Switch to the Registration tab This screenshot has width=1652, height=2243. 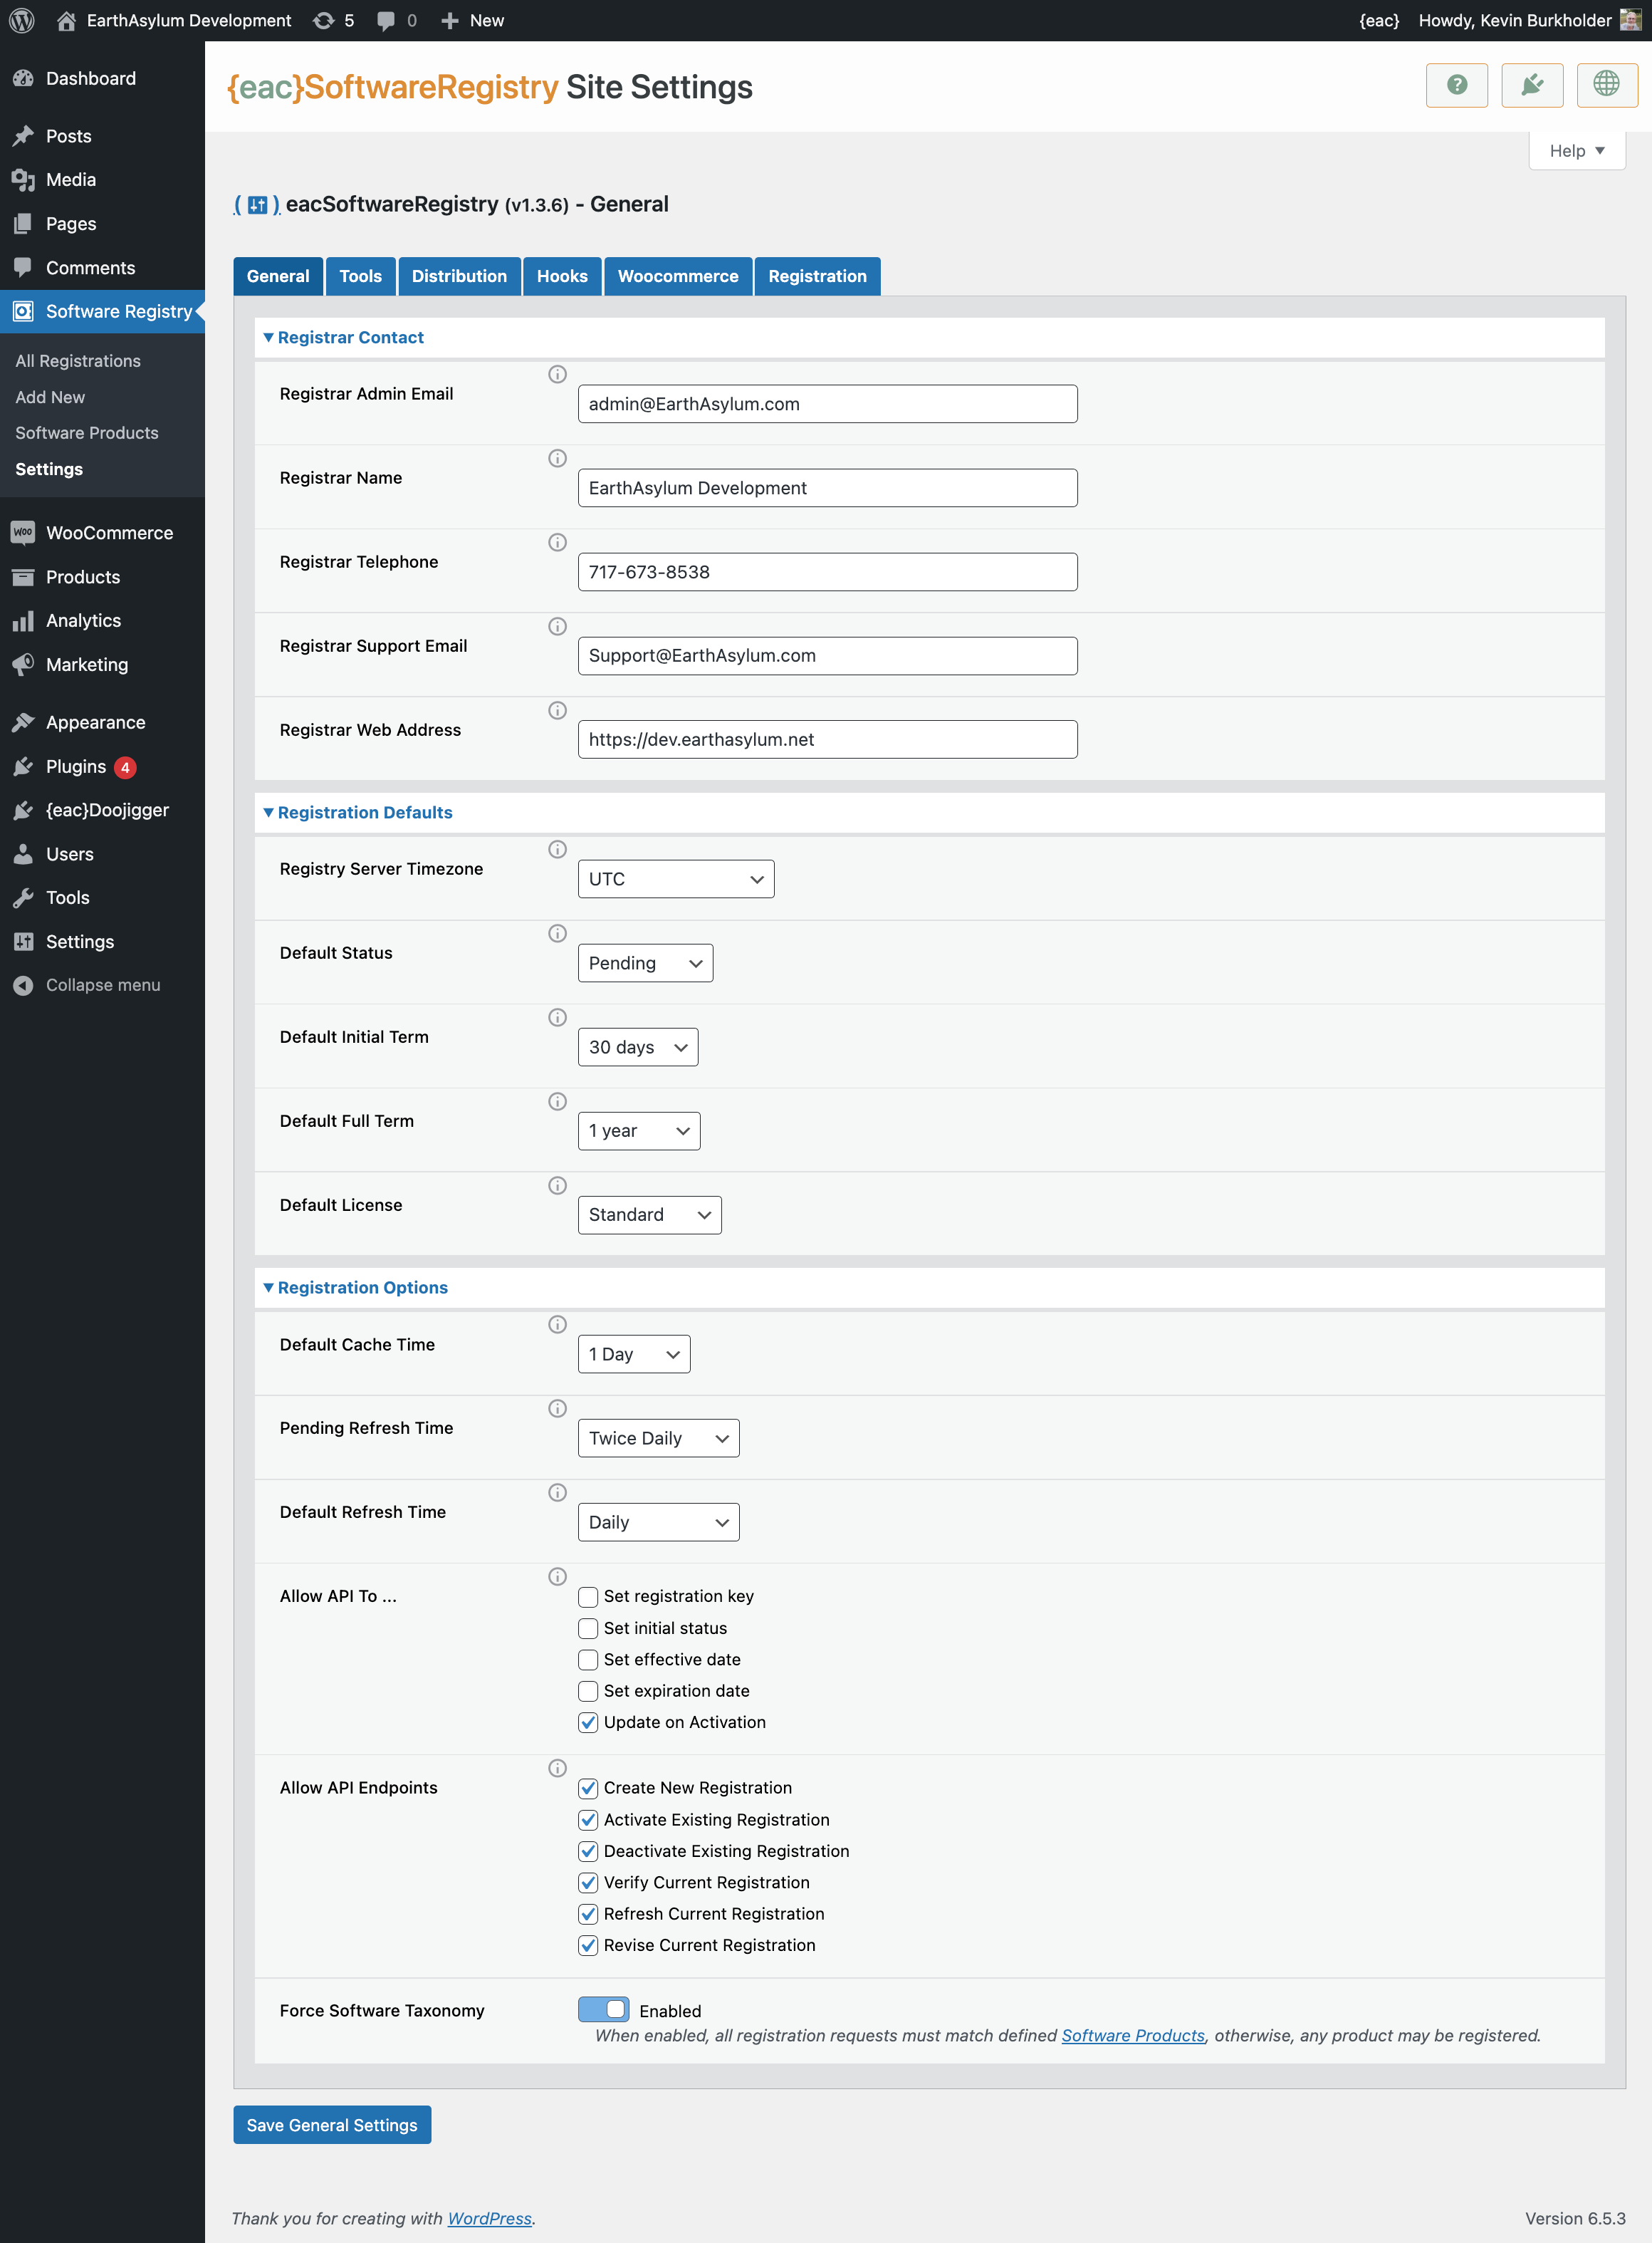coord(817,276)
